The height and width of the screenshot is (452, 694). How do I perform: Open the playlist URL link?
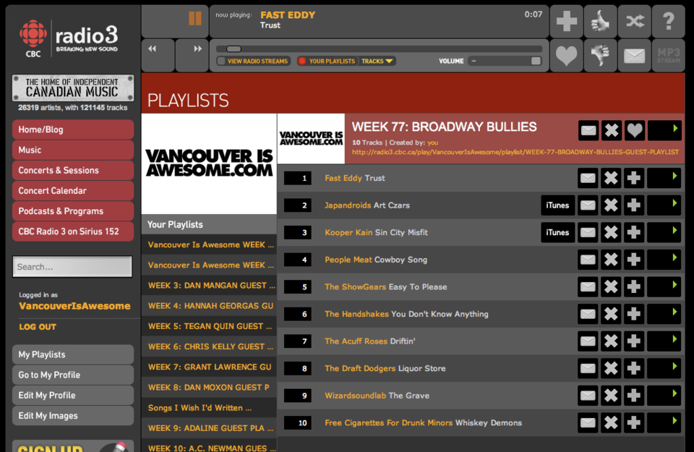click(x=515, y=152)
